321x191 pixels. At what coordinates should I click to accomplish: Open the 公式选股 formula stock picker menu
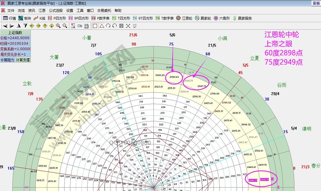(55, 10)
